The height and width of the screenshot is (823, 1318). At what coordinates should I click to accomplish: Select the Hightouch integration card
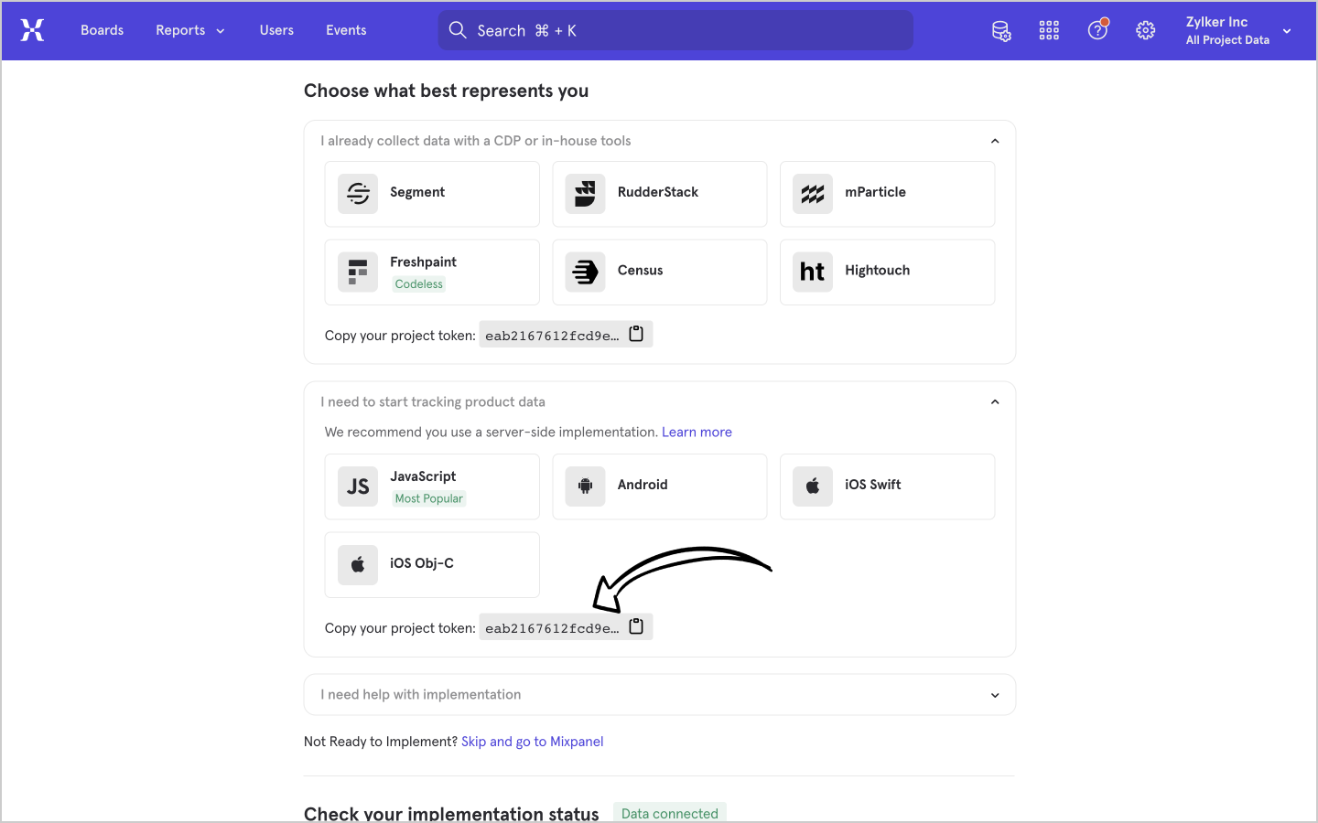coord(887,273)
